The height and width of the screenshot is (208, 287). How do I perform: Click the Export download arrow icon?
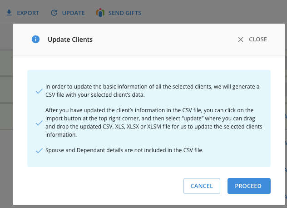coord(9,13)
